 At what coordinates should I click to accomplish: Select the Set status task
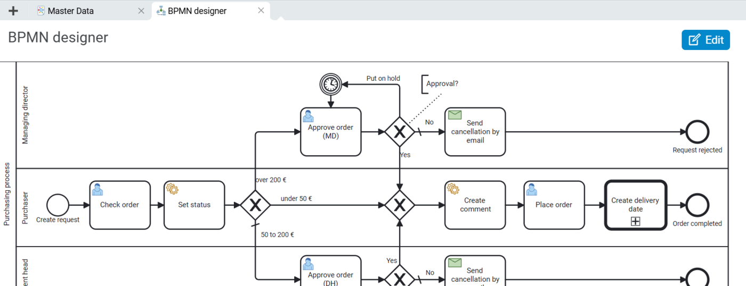(194, 205)
